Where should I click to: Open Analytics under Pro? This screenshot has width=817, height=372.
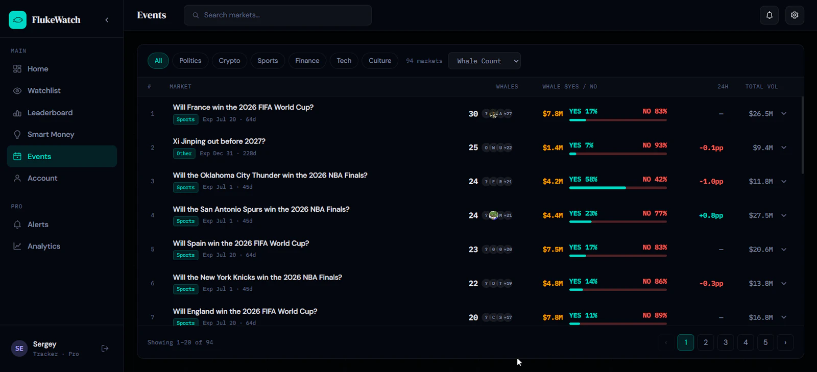62,246
